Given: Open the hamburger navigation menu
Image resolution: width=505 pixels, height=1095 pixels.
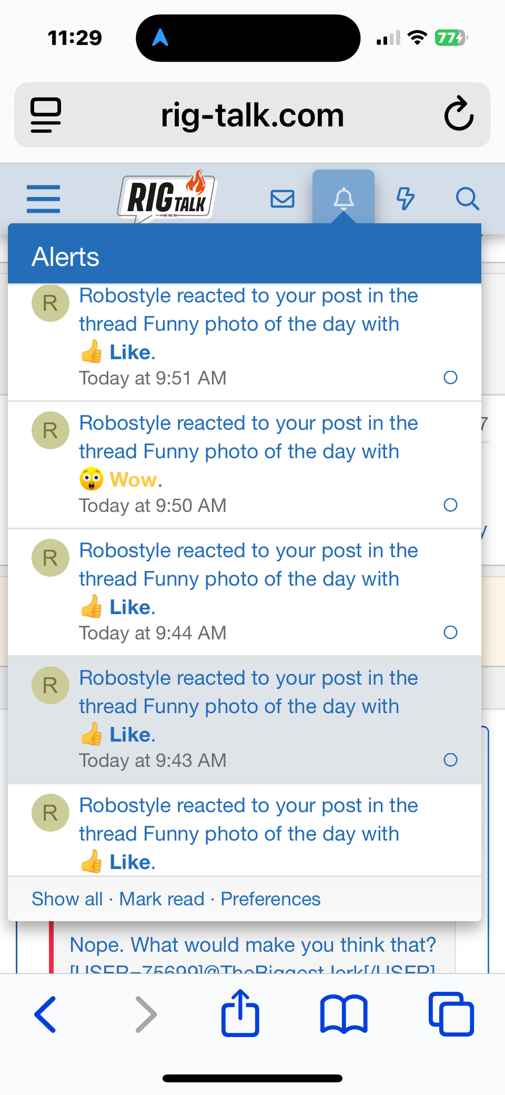Looking at the screenshot, I should (43, 199).
